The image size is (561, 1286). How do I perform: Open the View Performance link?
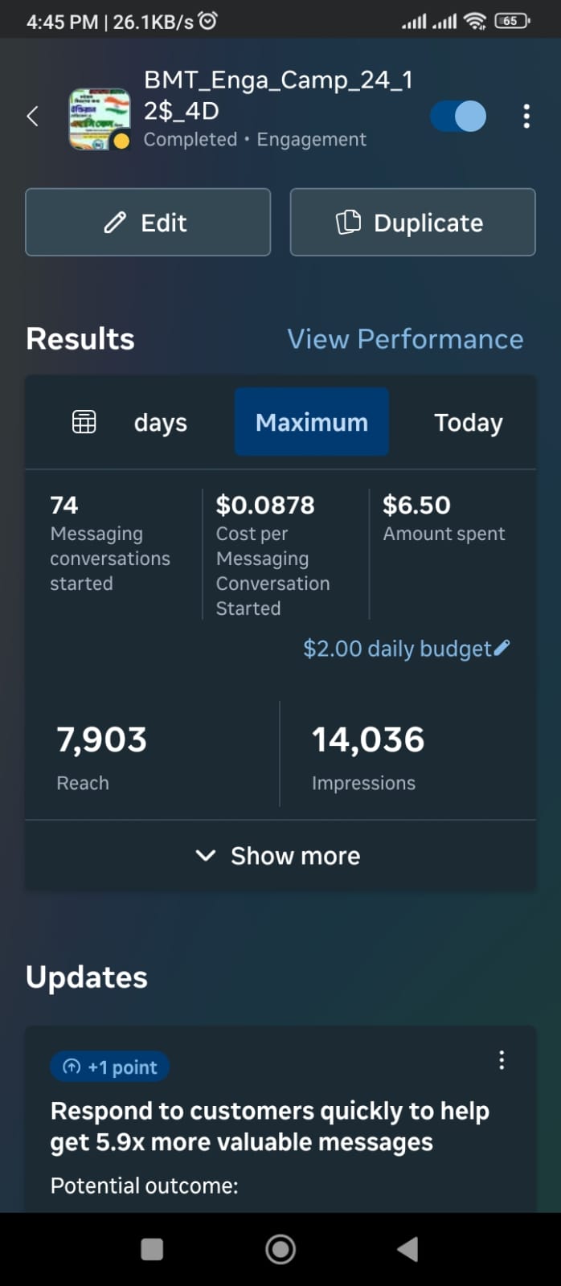tap(405, 339)
